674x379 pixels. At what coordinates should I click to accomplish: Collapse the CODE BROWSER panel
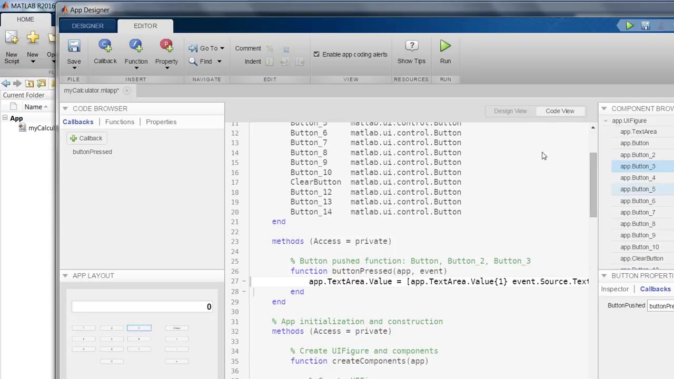pyautogui.click(x=65, y=108)
